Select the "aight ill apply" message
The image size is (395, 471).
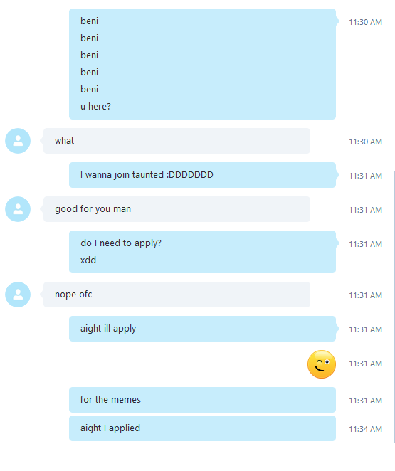click(x=202, y=329)
